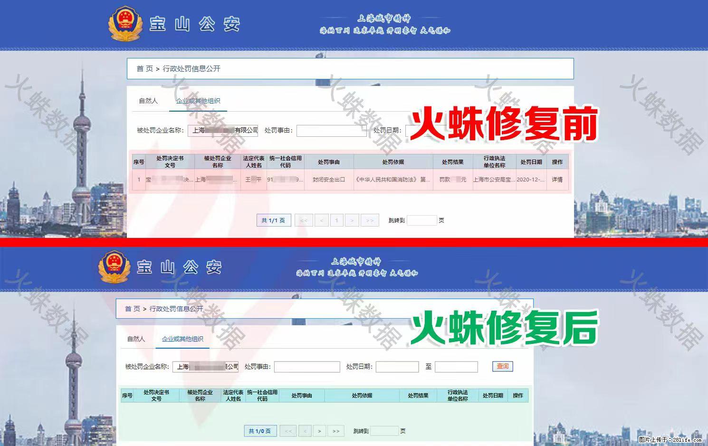Click the 处罚事由 input field in top section

click(331, 131)
